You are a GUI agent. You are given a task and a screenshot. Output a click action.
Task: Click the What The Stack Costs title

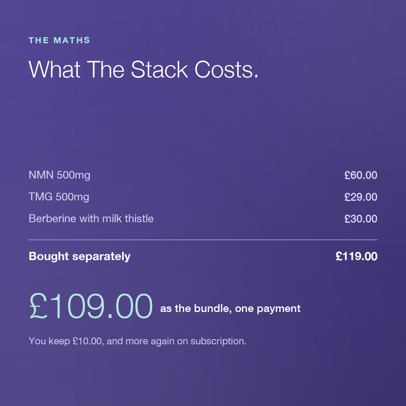tap(144, 70)
